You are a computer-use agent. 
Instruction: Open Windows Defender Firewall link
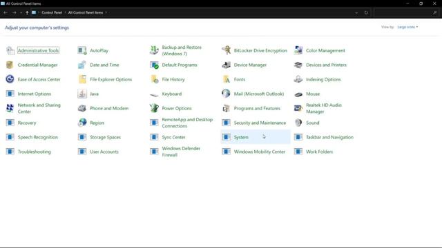[181, 152]
